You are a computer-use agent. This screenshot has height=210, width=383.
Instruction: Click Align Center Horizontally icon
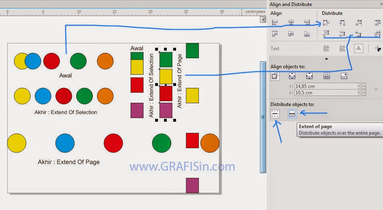pyautogui.click(x=291, y=22)
